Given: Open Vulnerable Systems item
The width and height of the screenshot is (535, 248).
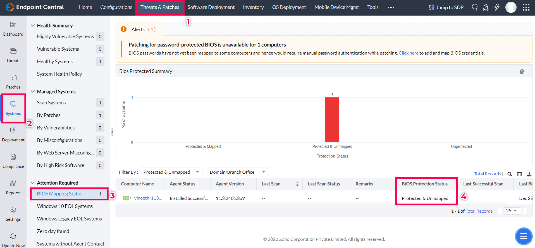Looking at the screenshot, I should [x=58, y=49].
